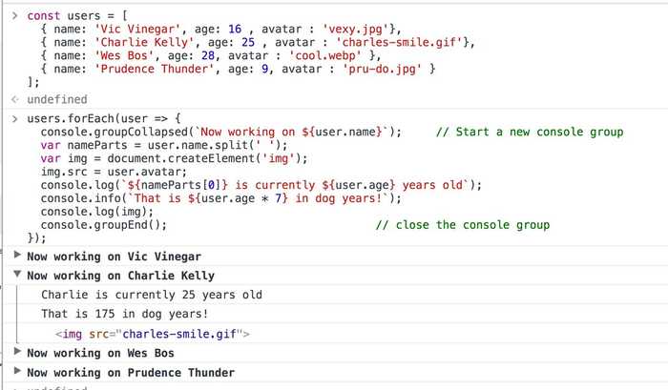The height and width of the screenshot is (390, 668).
Task: Select the 'Now working on Charlie Kelly' heading
Action: tap(121, 276)
